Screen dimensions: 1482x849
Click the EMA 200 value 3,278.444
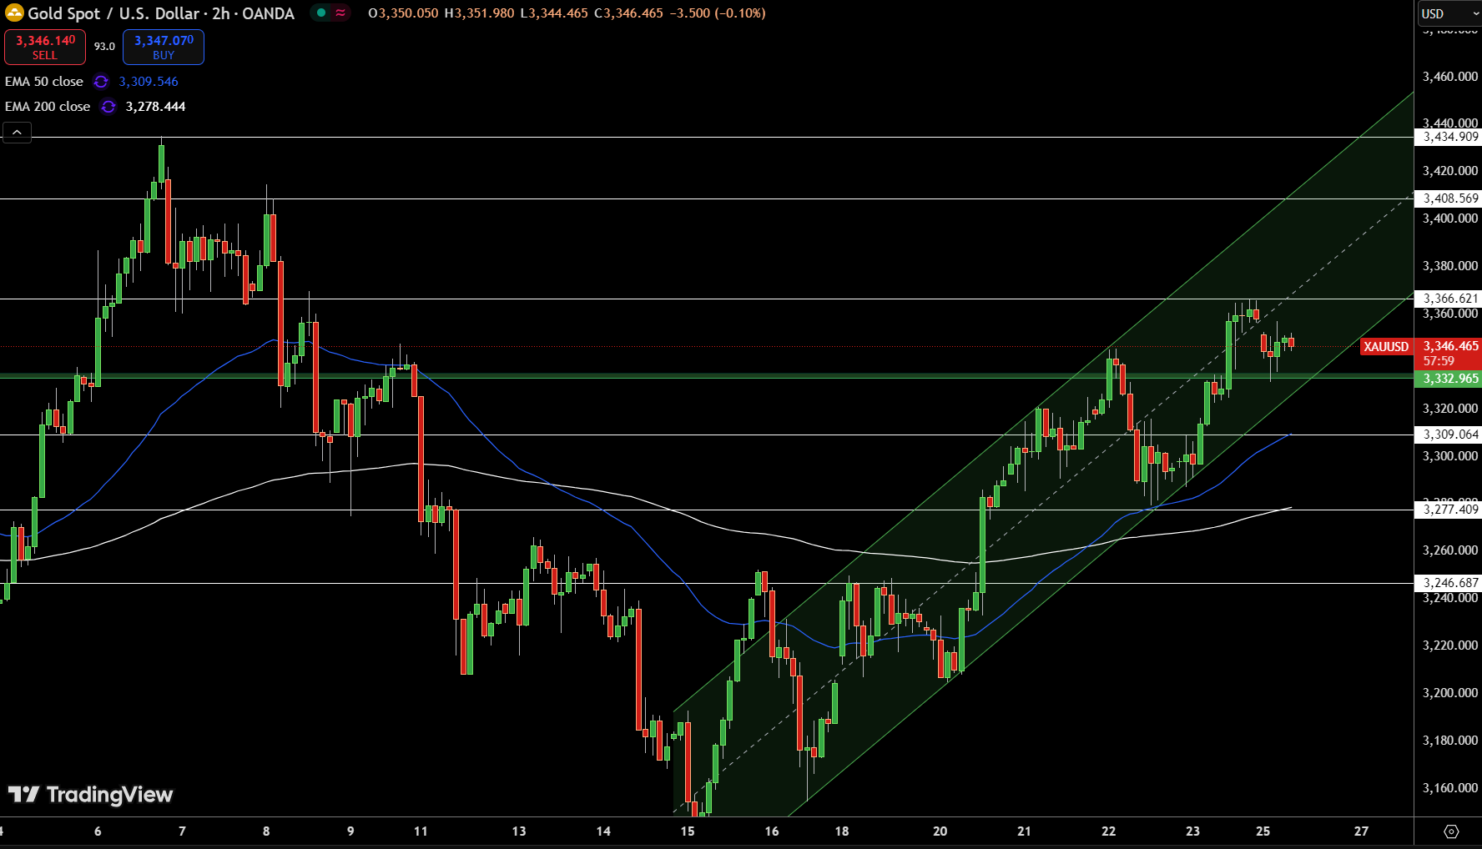click(156, 107)
